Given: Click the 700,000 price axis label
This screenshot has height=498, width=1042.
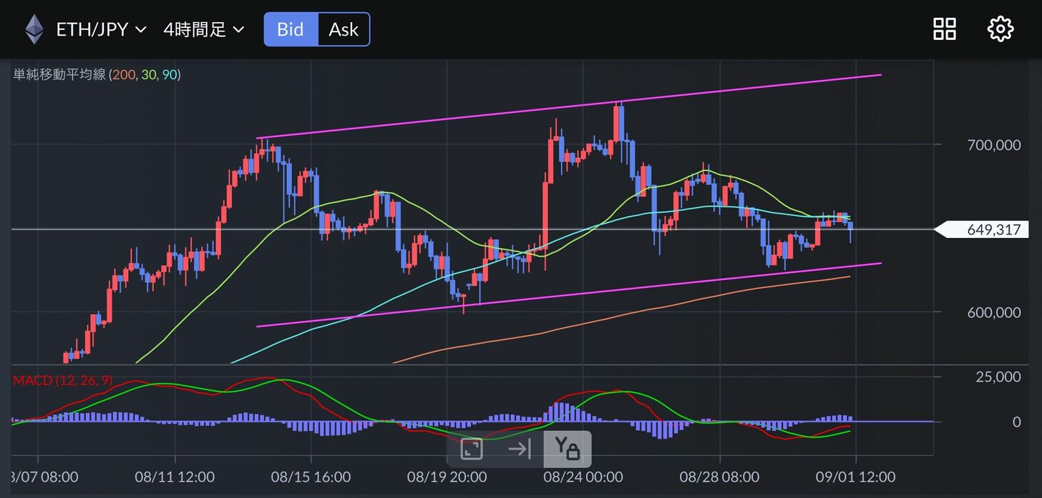Looking at the screenshot, I should [993, 145].
